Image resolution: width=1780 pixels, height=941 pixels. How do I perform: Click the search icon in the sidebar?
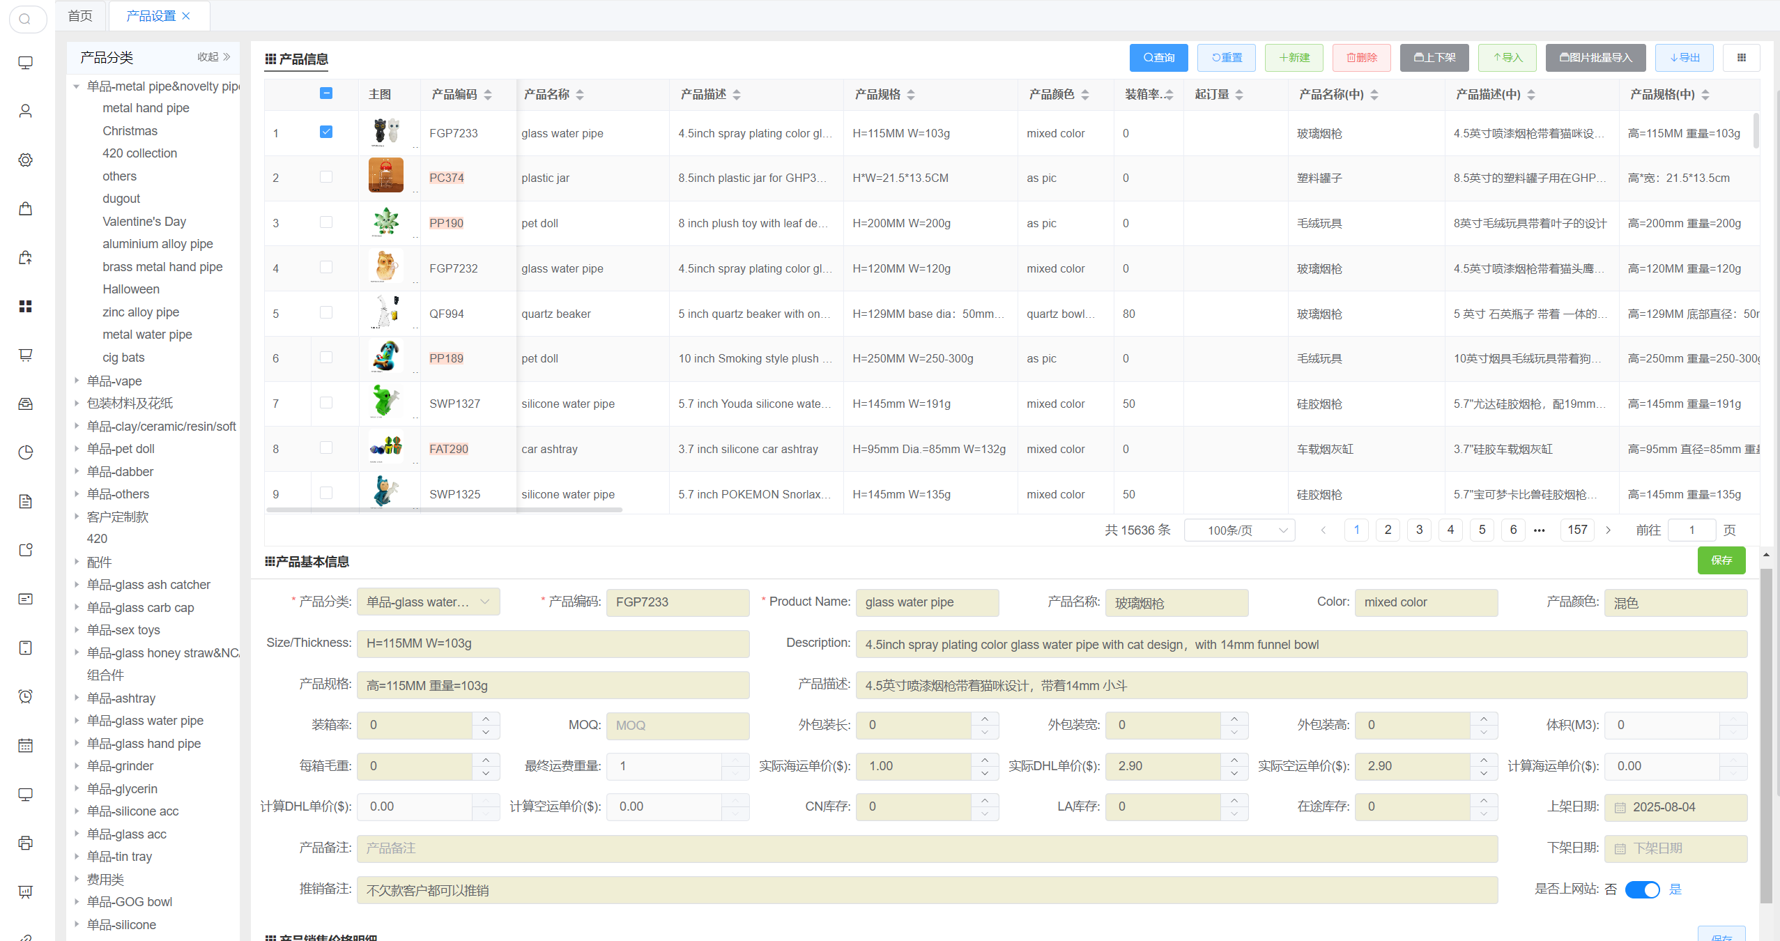click(x=25, y=19)
